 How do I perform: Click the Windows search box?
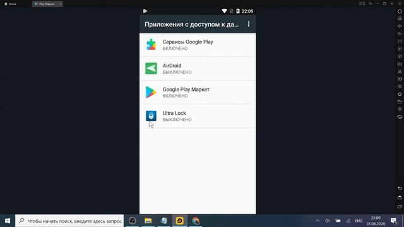click(x=69, y=221)
